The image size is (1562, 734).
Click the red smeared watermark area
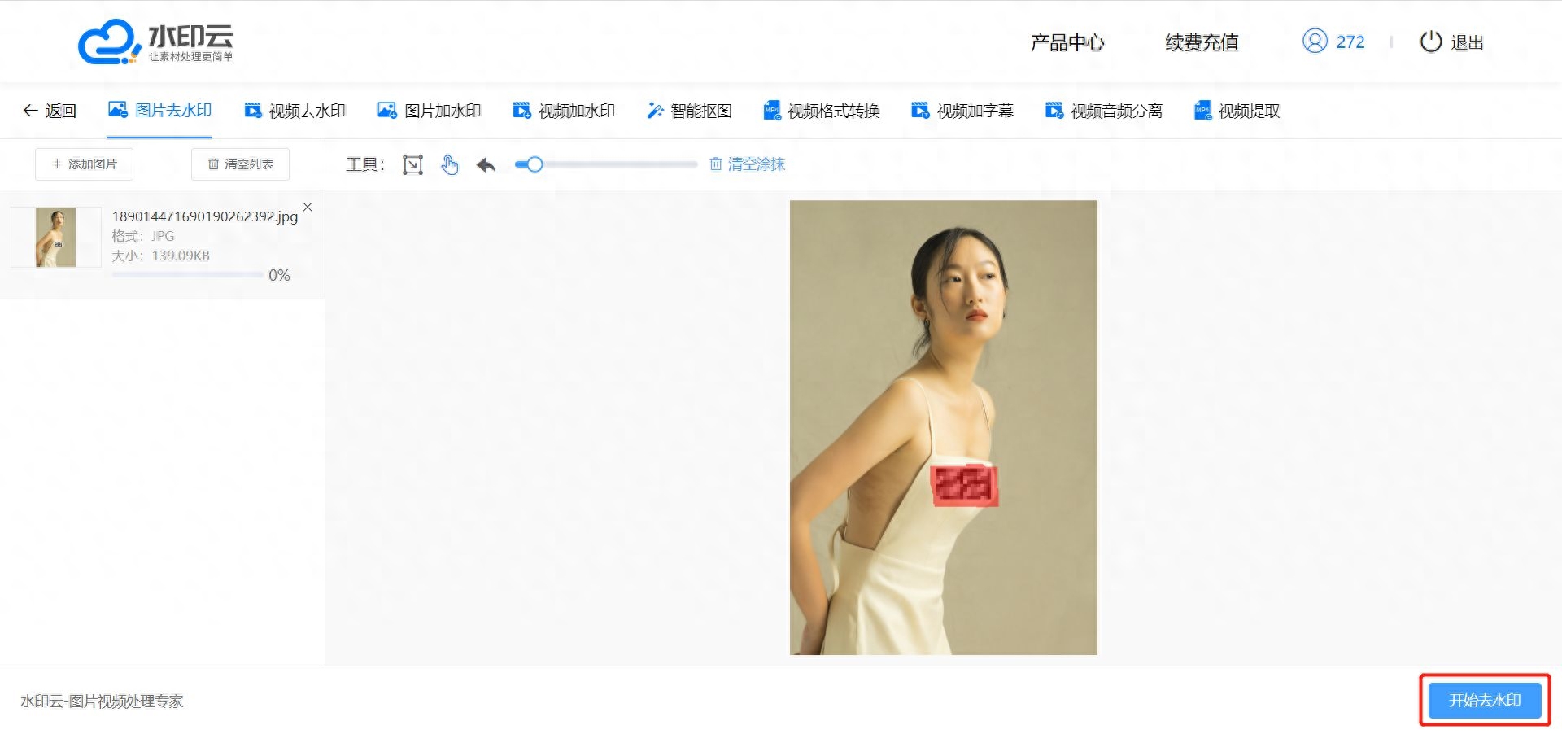point(964,485)
